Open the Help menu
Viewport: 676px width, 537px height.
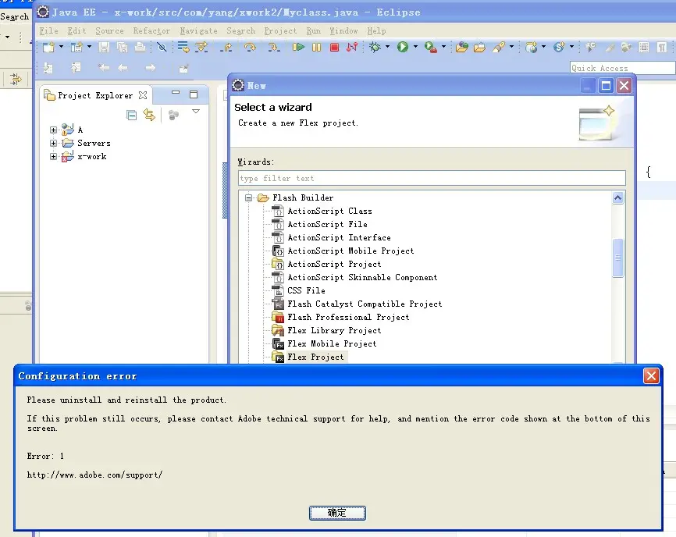coord(376,30)
